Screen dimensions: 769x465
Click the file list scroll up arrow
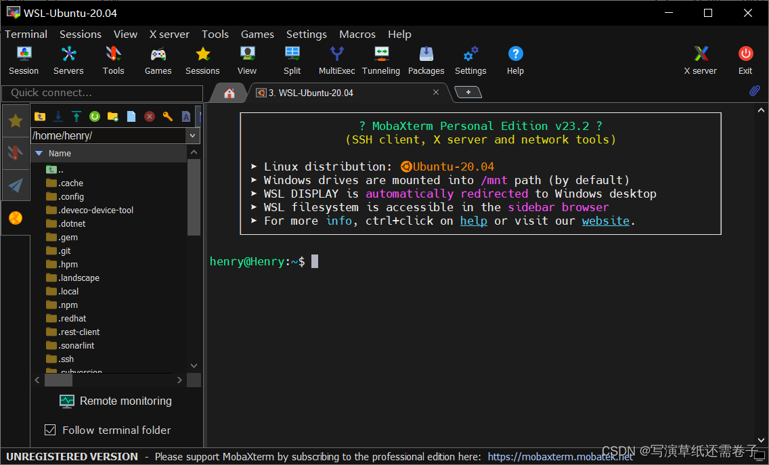coord(194,152)
